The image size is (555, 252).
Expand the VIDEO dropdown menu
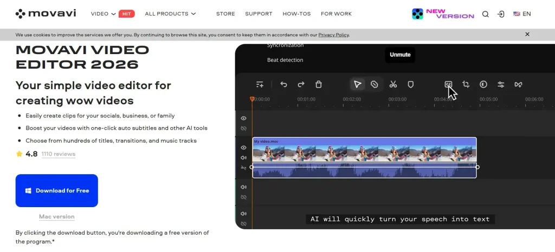tap(103, 14)
